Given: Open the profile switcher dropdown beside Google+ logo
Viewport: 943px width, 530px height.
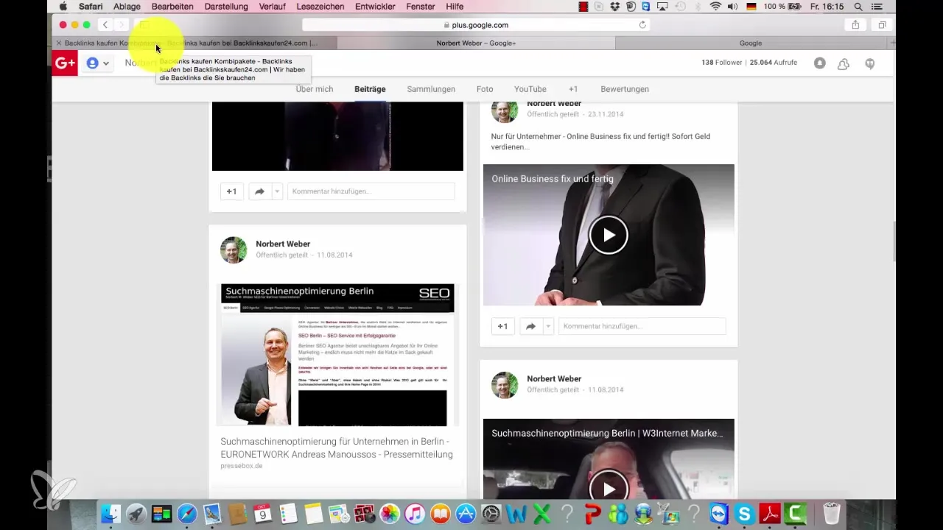Looking at the screenshot, I should [98, 63].
